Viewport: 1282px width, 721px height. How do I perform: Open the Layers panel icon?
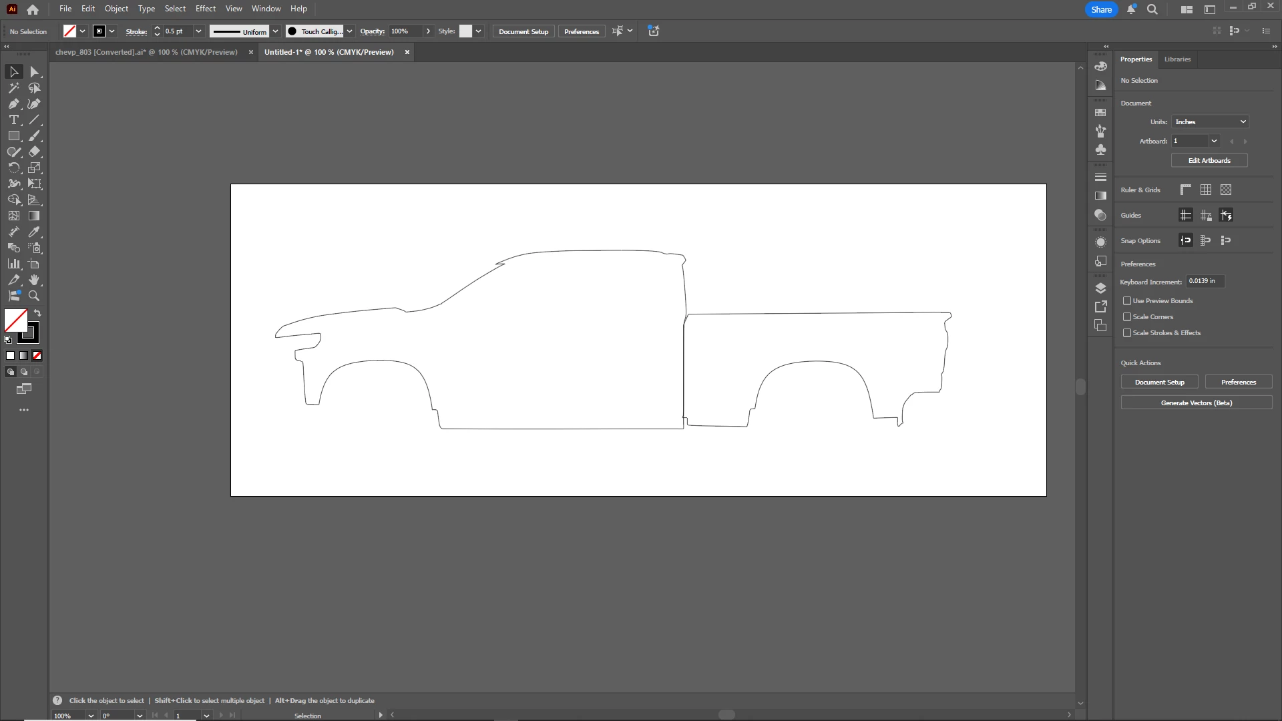pos(1100,288)
